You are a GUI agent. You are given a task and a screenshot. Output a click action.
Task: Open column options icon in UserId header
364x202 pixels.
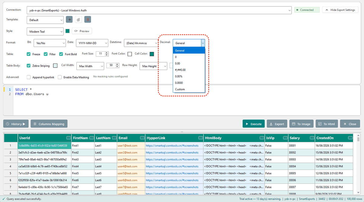click(x=68, y=138)
